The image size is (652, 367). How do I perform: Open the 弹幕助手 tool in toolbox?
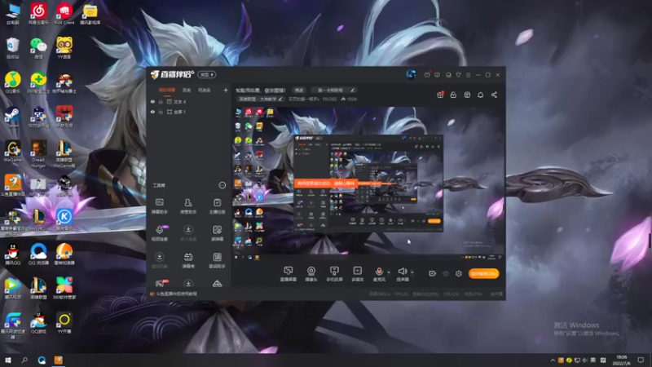click(159, 206)
